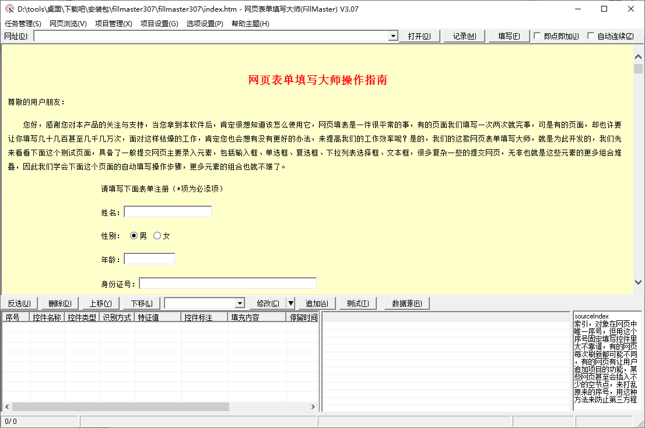Screen dimensions: 645x428
Task: Click the 打开(O) button
Action: tap(419, 36)
